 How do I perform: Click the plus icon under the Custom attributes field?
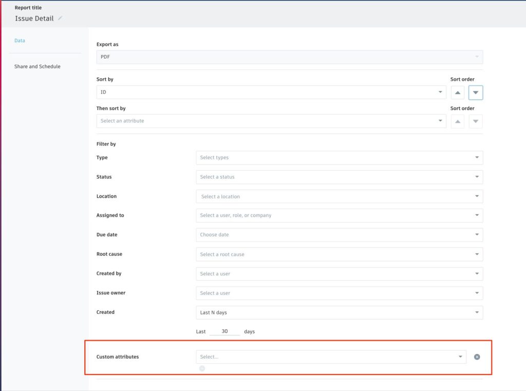click(x=202, y=368)
